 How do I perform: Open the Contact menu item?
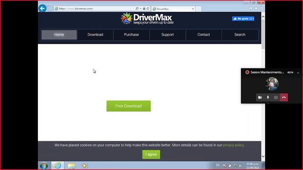204,34
